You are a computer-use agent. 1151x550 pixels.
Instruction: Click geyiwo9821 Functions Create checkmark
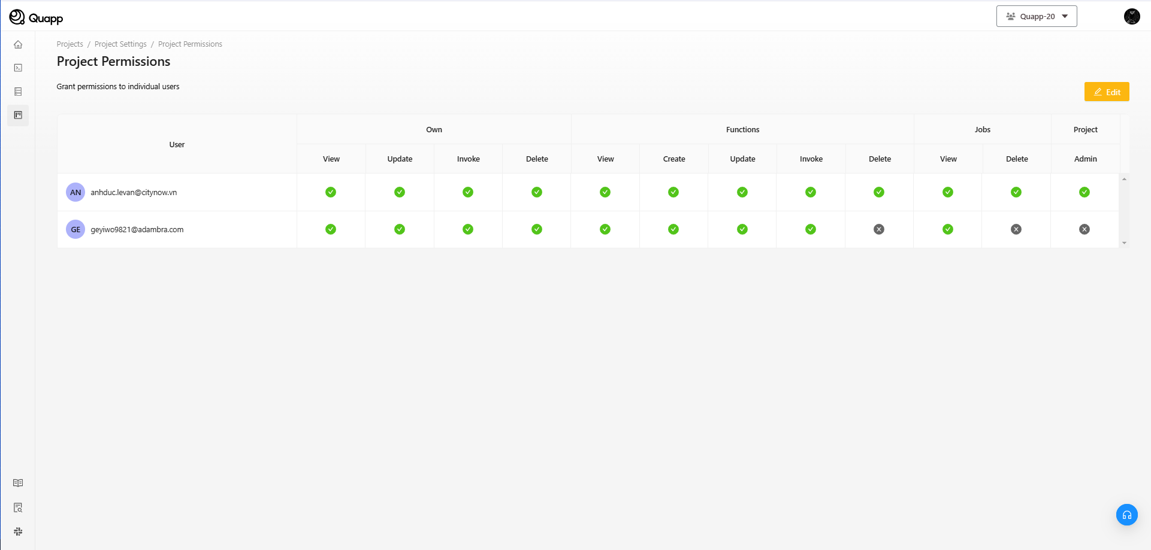[673, 229]
